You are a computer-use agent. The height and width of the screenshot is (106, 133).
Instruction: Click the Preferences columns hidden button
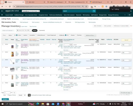pos(121,26)
